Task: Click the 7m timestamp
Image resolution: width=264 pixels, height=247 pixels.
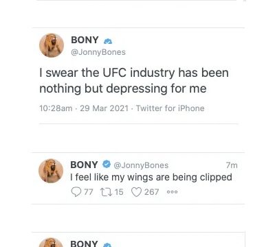Action: pyautogui.click(x=232, y=165)
